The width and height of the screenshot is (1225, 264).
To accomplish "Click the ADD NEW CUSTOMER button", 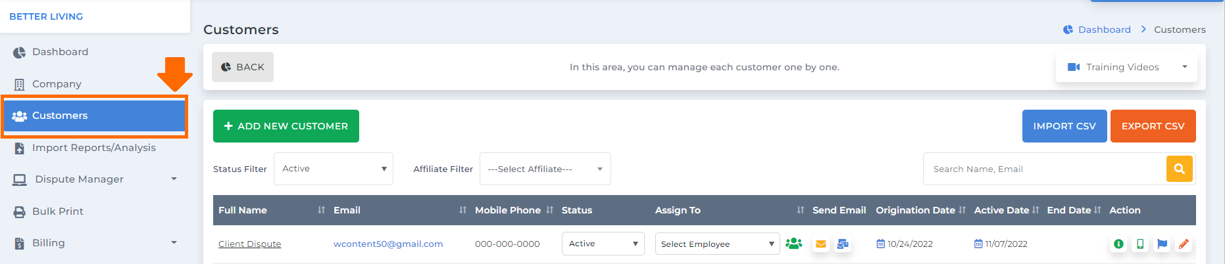I will tap(286, 126).
